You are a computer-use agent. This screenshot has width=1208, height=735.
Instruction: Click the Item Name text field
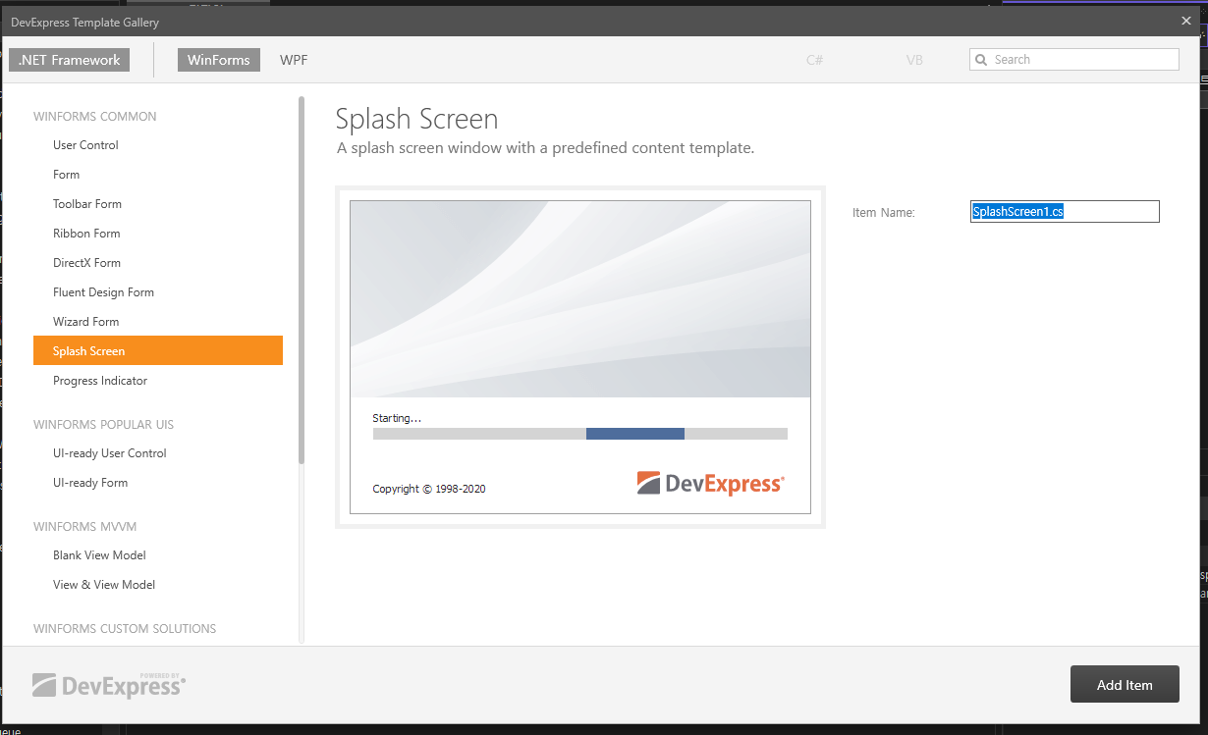1065,211
